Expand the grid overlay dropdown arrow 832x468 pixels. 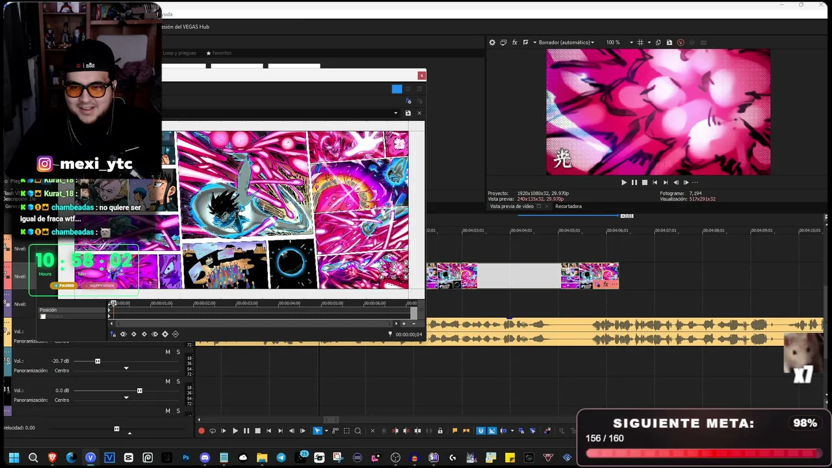pyautogui.click(x=648, y=43)
